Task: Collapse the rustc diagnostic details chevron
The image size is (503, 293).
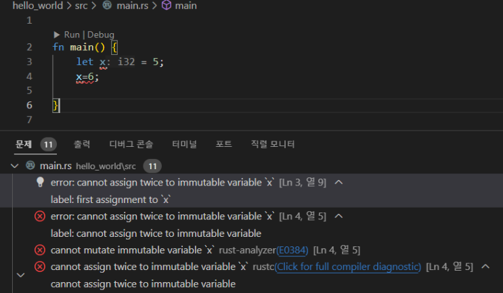Action: (x=485, y=267)
